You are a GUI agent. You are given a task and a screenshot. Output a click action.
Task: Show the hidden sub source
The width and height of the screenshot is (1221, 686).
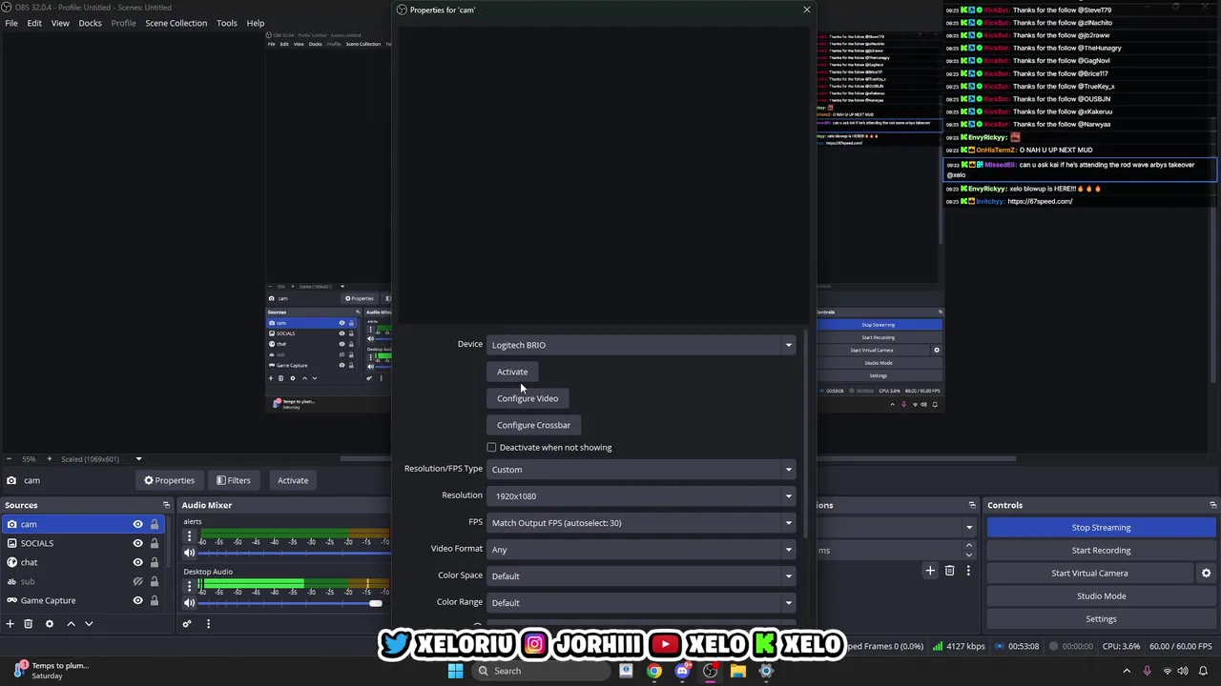[137, 581]
